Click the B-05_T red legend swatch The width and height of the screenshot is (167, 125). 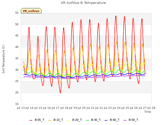coord(31,120)
